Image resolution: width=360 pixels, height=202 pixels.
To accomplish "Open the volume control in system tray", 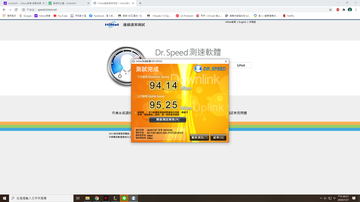I will [325, 199].
